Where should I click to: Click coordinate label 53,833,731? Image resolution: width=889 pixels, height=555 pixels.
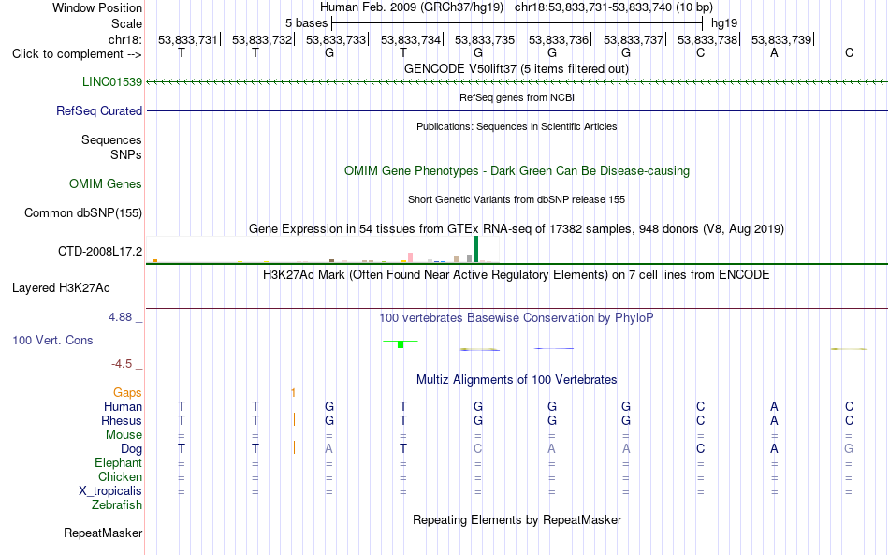pos(188,39)
